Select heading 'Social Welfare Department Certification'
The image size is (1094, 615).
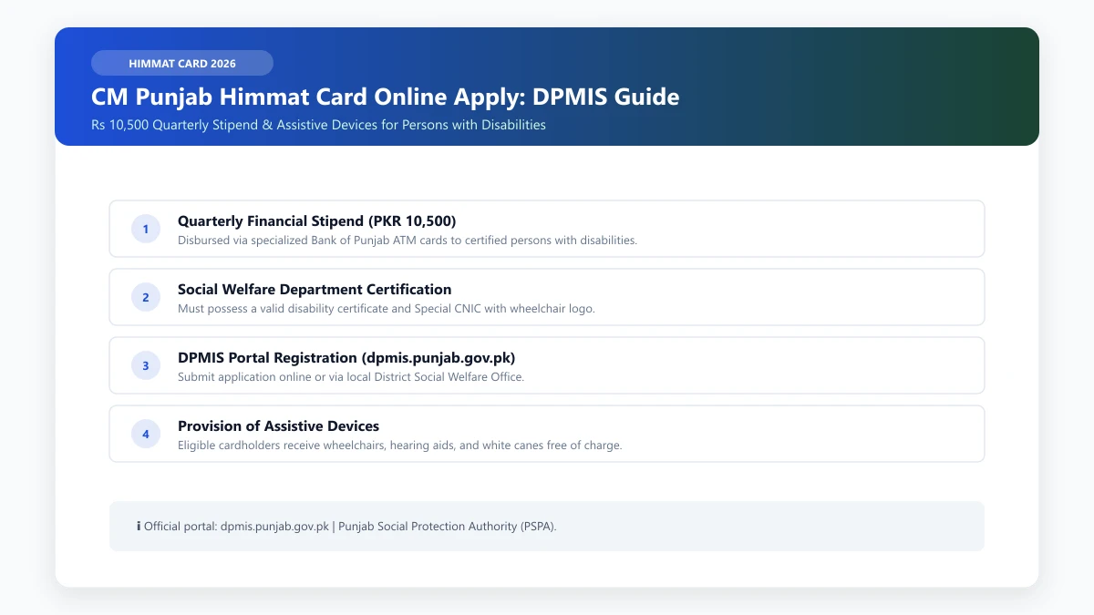pos(315,289)
